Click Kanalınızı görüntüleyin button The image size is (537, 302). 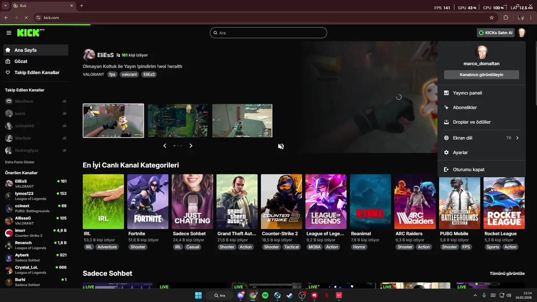point(481,75)
